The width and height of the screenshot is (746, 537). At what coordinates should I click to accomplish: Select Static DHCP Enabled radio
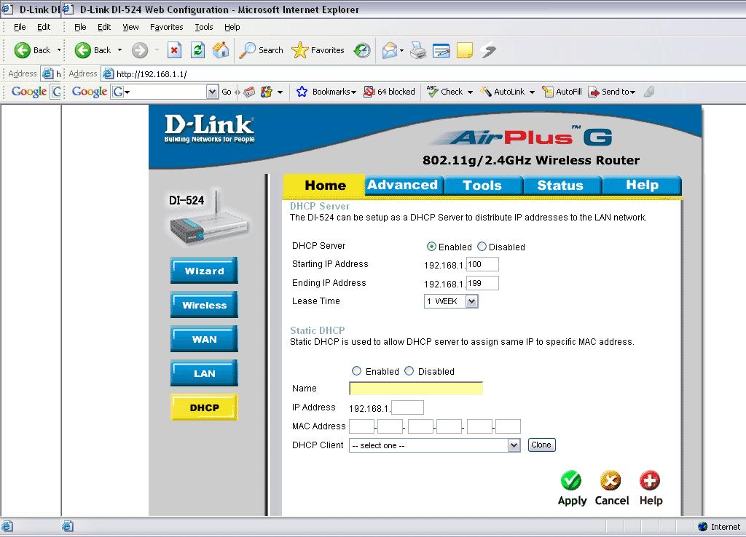[x=356, y=371]
